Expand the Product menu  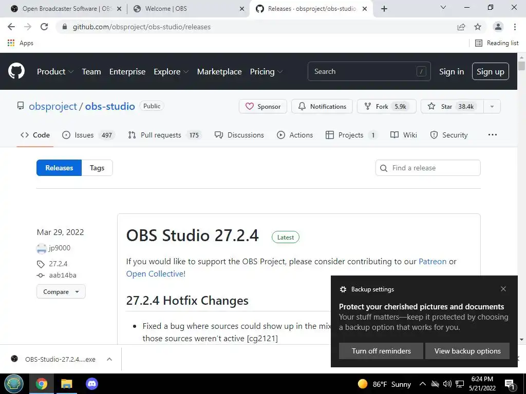pos(55,71)
